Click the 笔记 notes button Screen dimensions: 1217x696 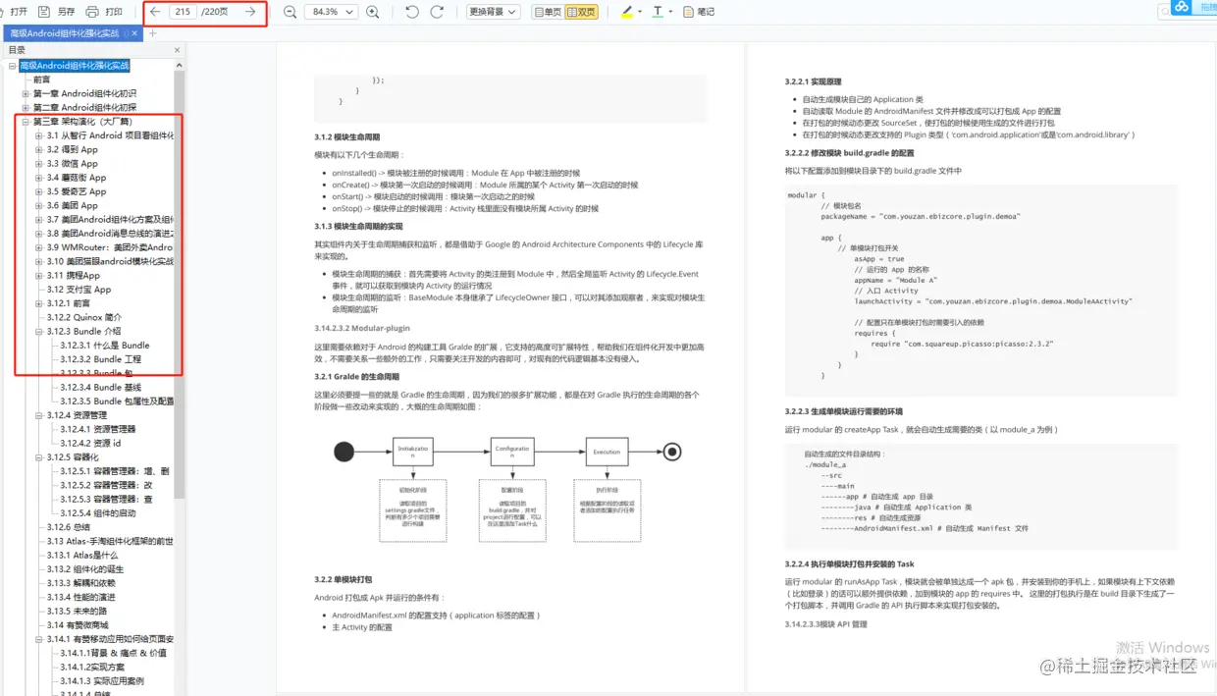pyautogui.click(x=699, y=12)
